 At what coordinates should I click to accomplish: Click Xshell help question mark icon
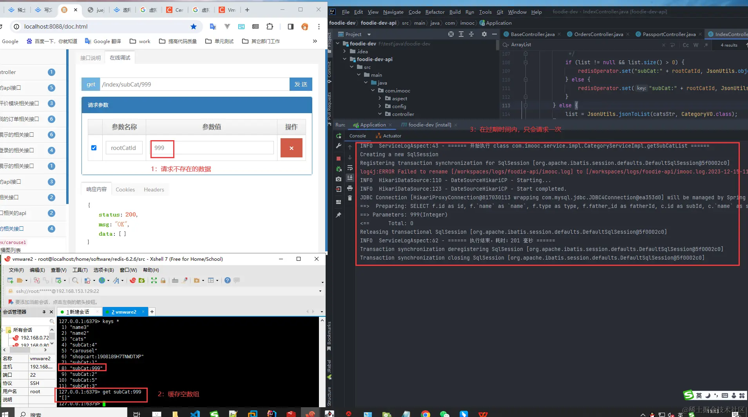coord(228,280)
